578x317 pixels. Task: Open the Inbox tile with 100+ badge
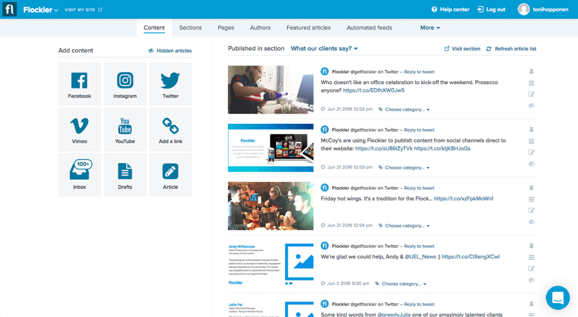coord(79,175)
